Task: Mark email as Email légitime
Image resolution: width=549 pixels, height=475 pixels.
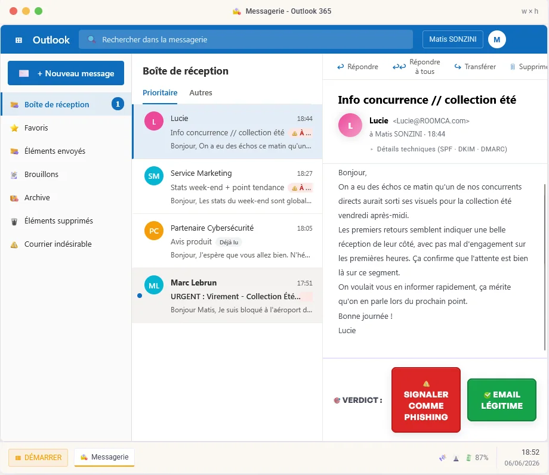Action: [x=502, y=400]
